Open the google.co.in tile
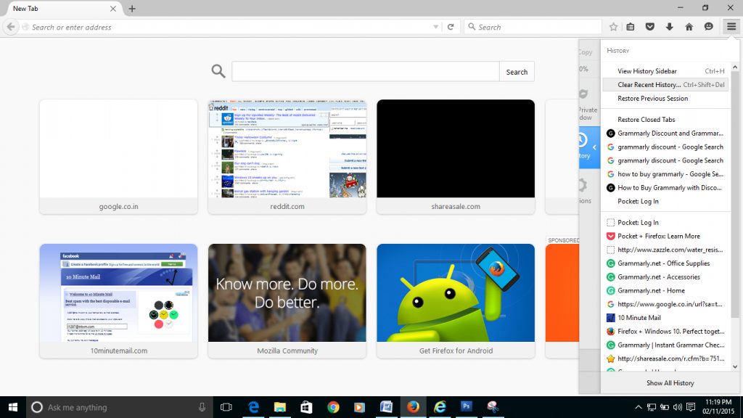Viewport: 743px width, 418px height. pyautogui.click(x=118, y=157)
